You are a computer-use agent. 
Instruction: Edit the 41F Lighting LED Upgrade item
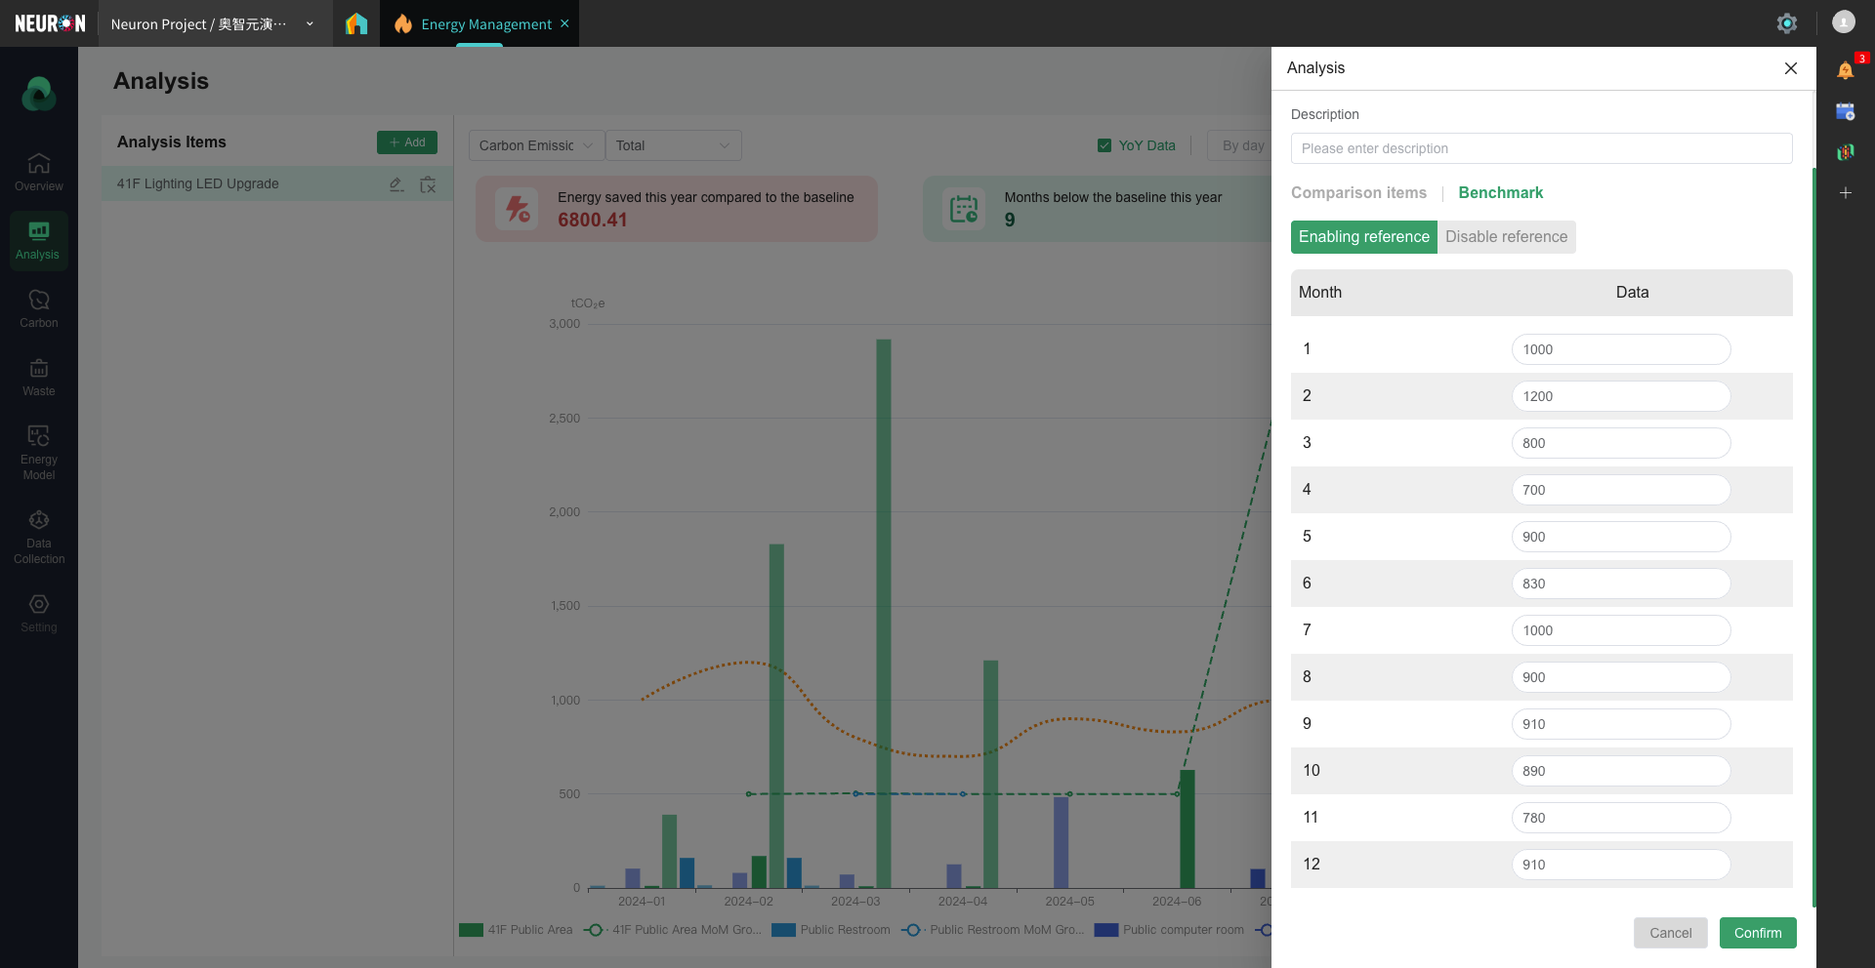pyautogui.click(x=396, y=184)
